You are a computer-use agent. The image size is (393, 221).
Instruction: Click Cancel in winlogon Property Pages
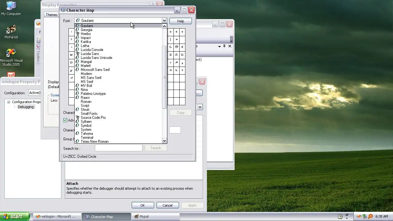pyautogui.click(x=167, y=205)
